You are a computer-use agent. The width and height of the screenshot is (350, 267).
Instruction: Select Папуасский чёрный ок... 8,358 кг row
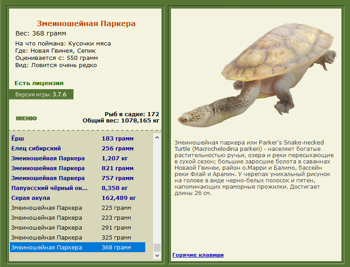[x=78, y=188]
